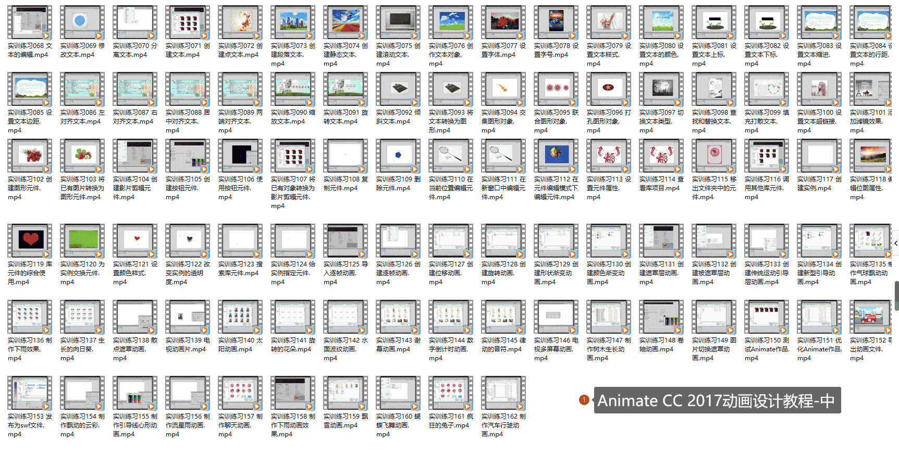Screen dimensions: 899x452
Task: Click the 实训练习127 创建位移动画 file icon
Action: (451, 241)
